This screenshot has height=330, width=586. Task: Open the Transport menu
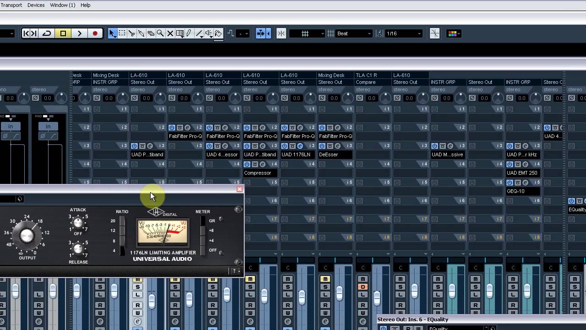(11, 5)
